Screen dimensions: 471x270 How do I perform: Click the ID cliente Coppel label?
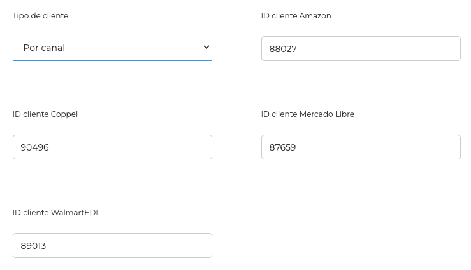tap(45, 114)
